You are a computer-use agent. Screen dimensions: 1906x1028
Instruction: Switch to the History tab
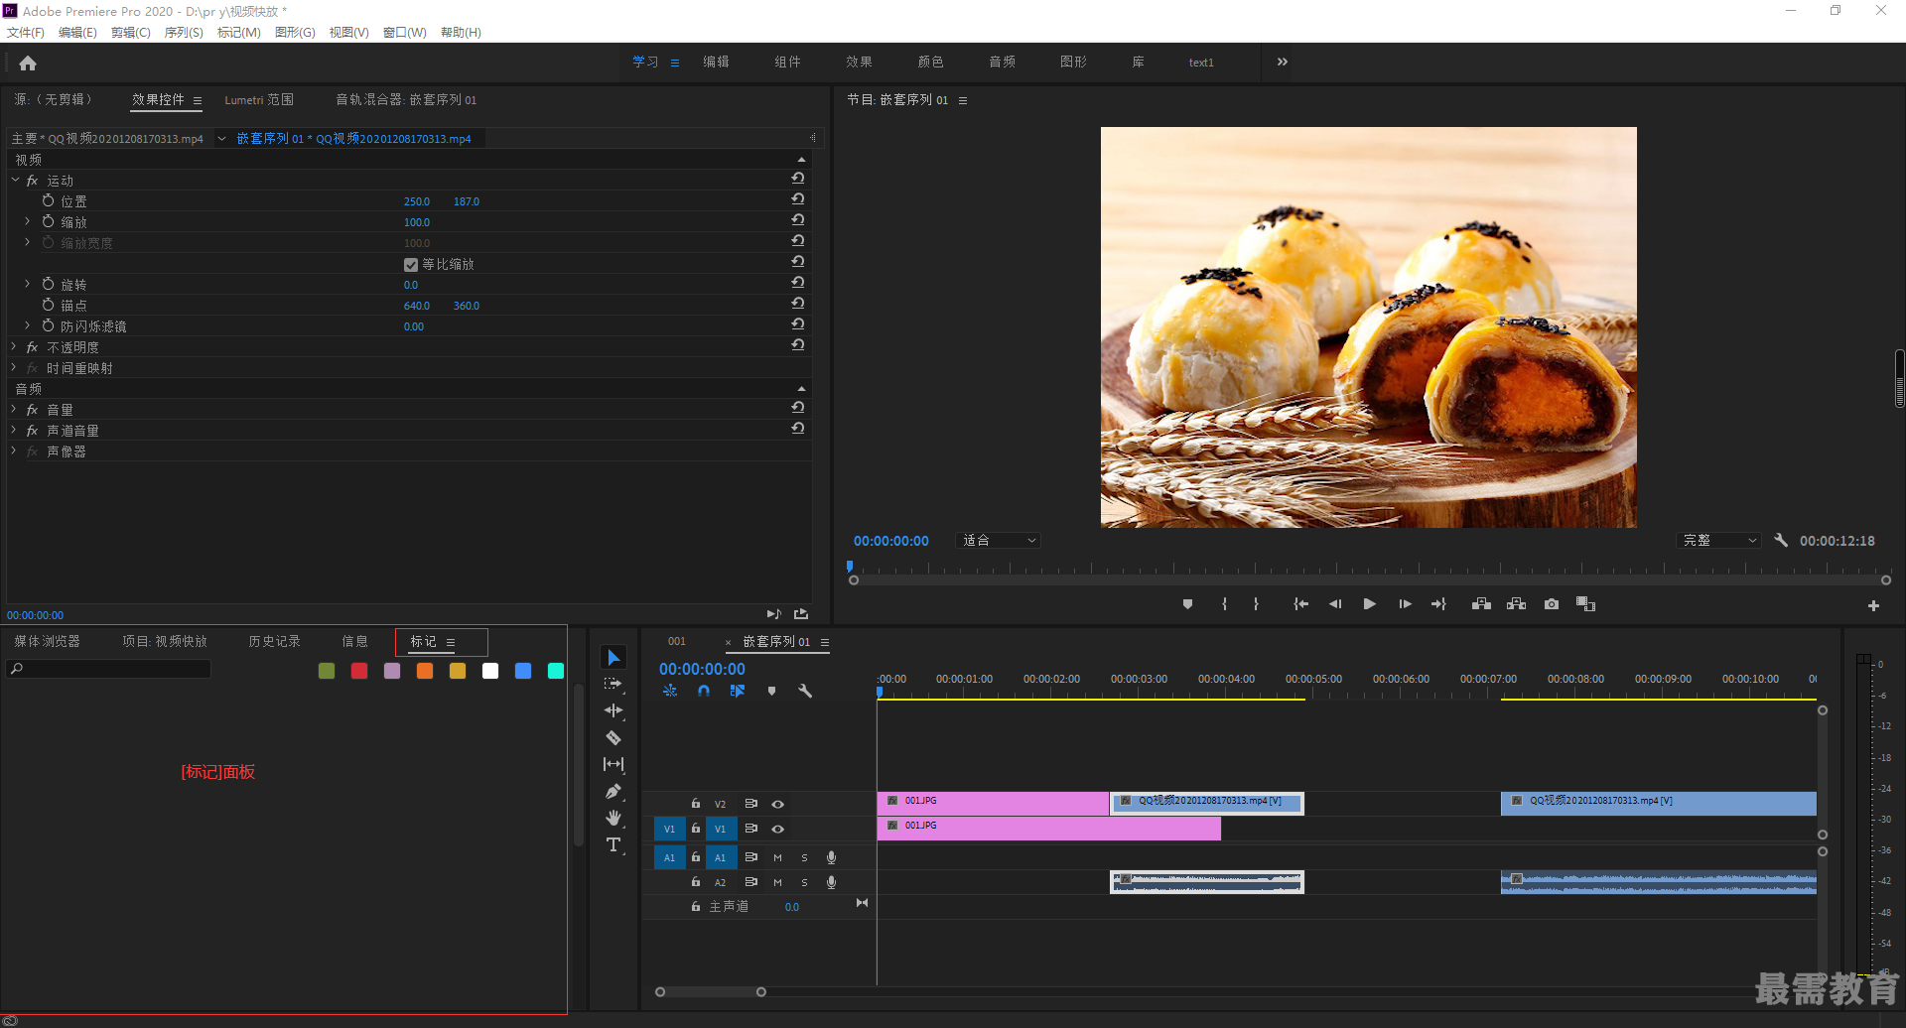pyautogui.click(x=274, y=642)
